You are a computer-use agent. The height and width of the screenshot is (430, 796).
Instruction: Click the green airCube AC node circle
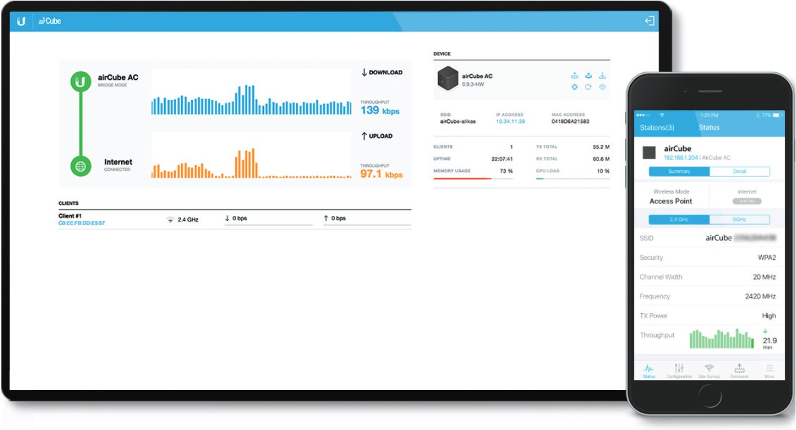click(80, 82)
